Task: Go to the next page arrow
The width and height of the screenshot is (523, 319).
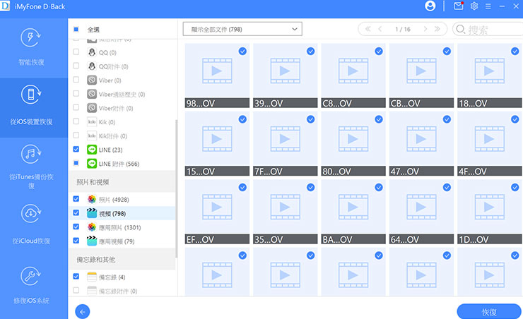Action: coord(425,29)
